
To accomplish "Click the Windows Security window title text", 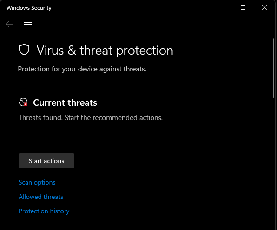I will click(29, 8).
